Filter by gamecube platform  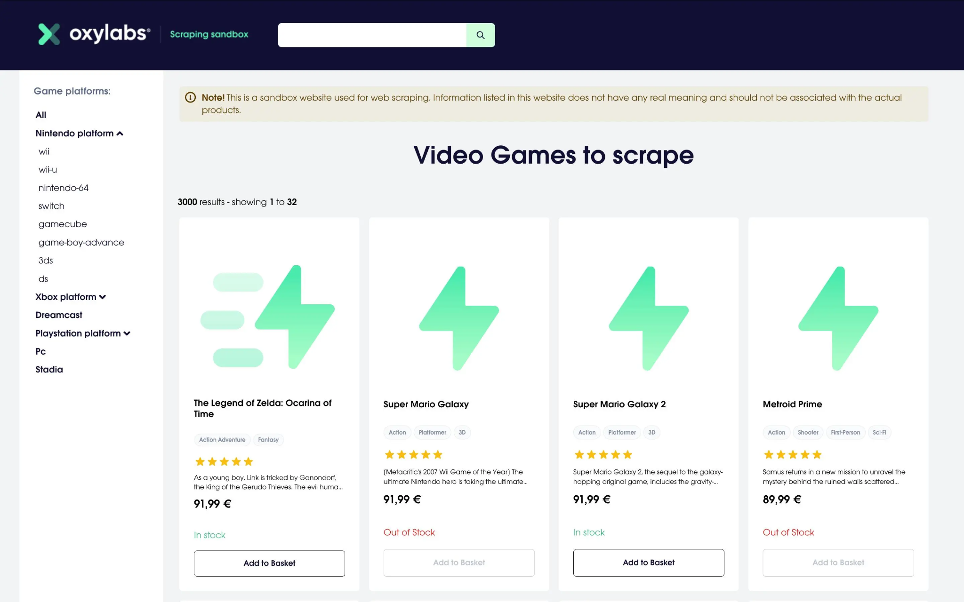coord(63,224)
